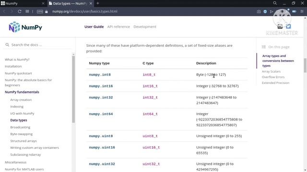Open the VPN badge in address bar
This screenshot has height=172, width=307.
[40, 11]
